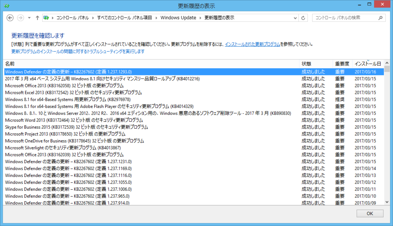
Task: Open recent locations dropdown arrow
Action: 29,18
